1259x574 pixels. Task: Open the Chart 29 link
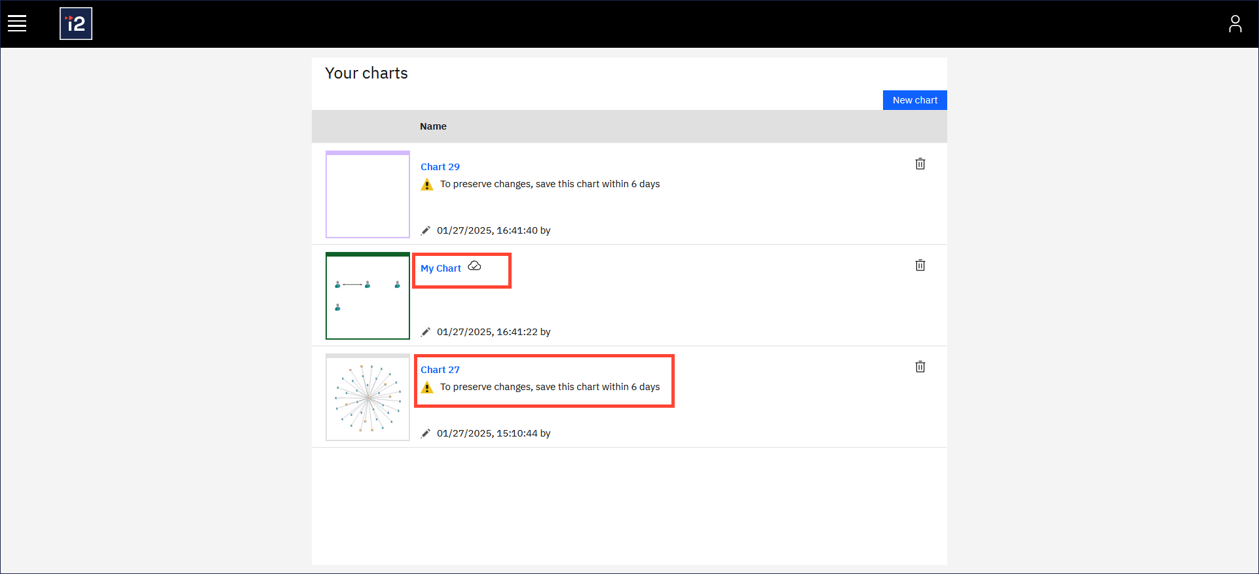pos(440,167)
